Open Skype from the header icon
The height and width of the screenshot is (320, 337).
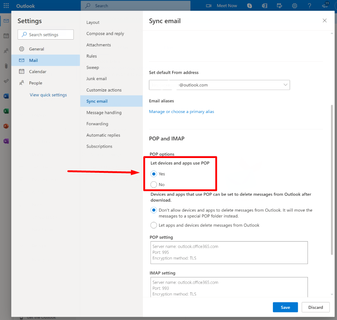(249, 6)
